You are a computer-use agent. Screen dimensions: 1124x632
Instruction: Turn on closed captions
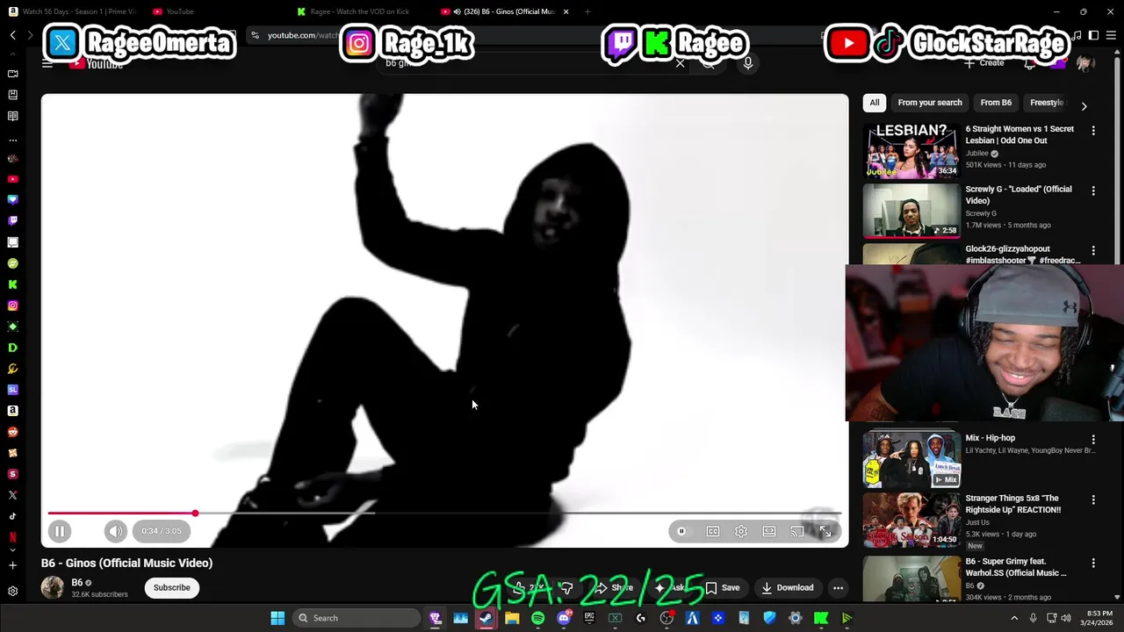[713, 531]
